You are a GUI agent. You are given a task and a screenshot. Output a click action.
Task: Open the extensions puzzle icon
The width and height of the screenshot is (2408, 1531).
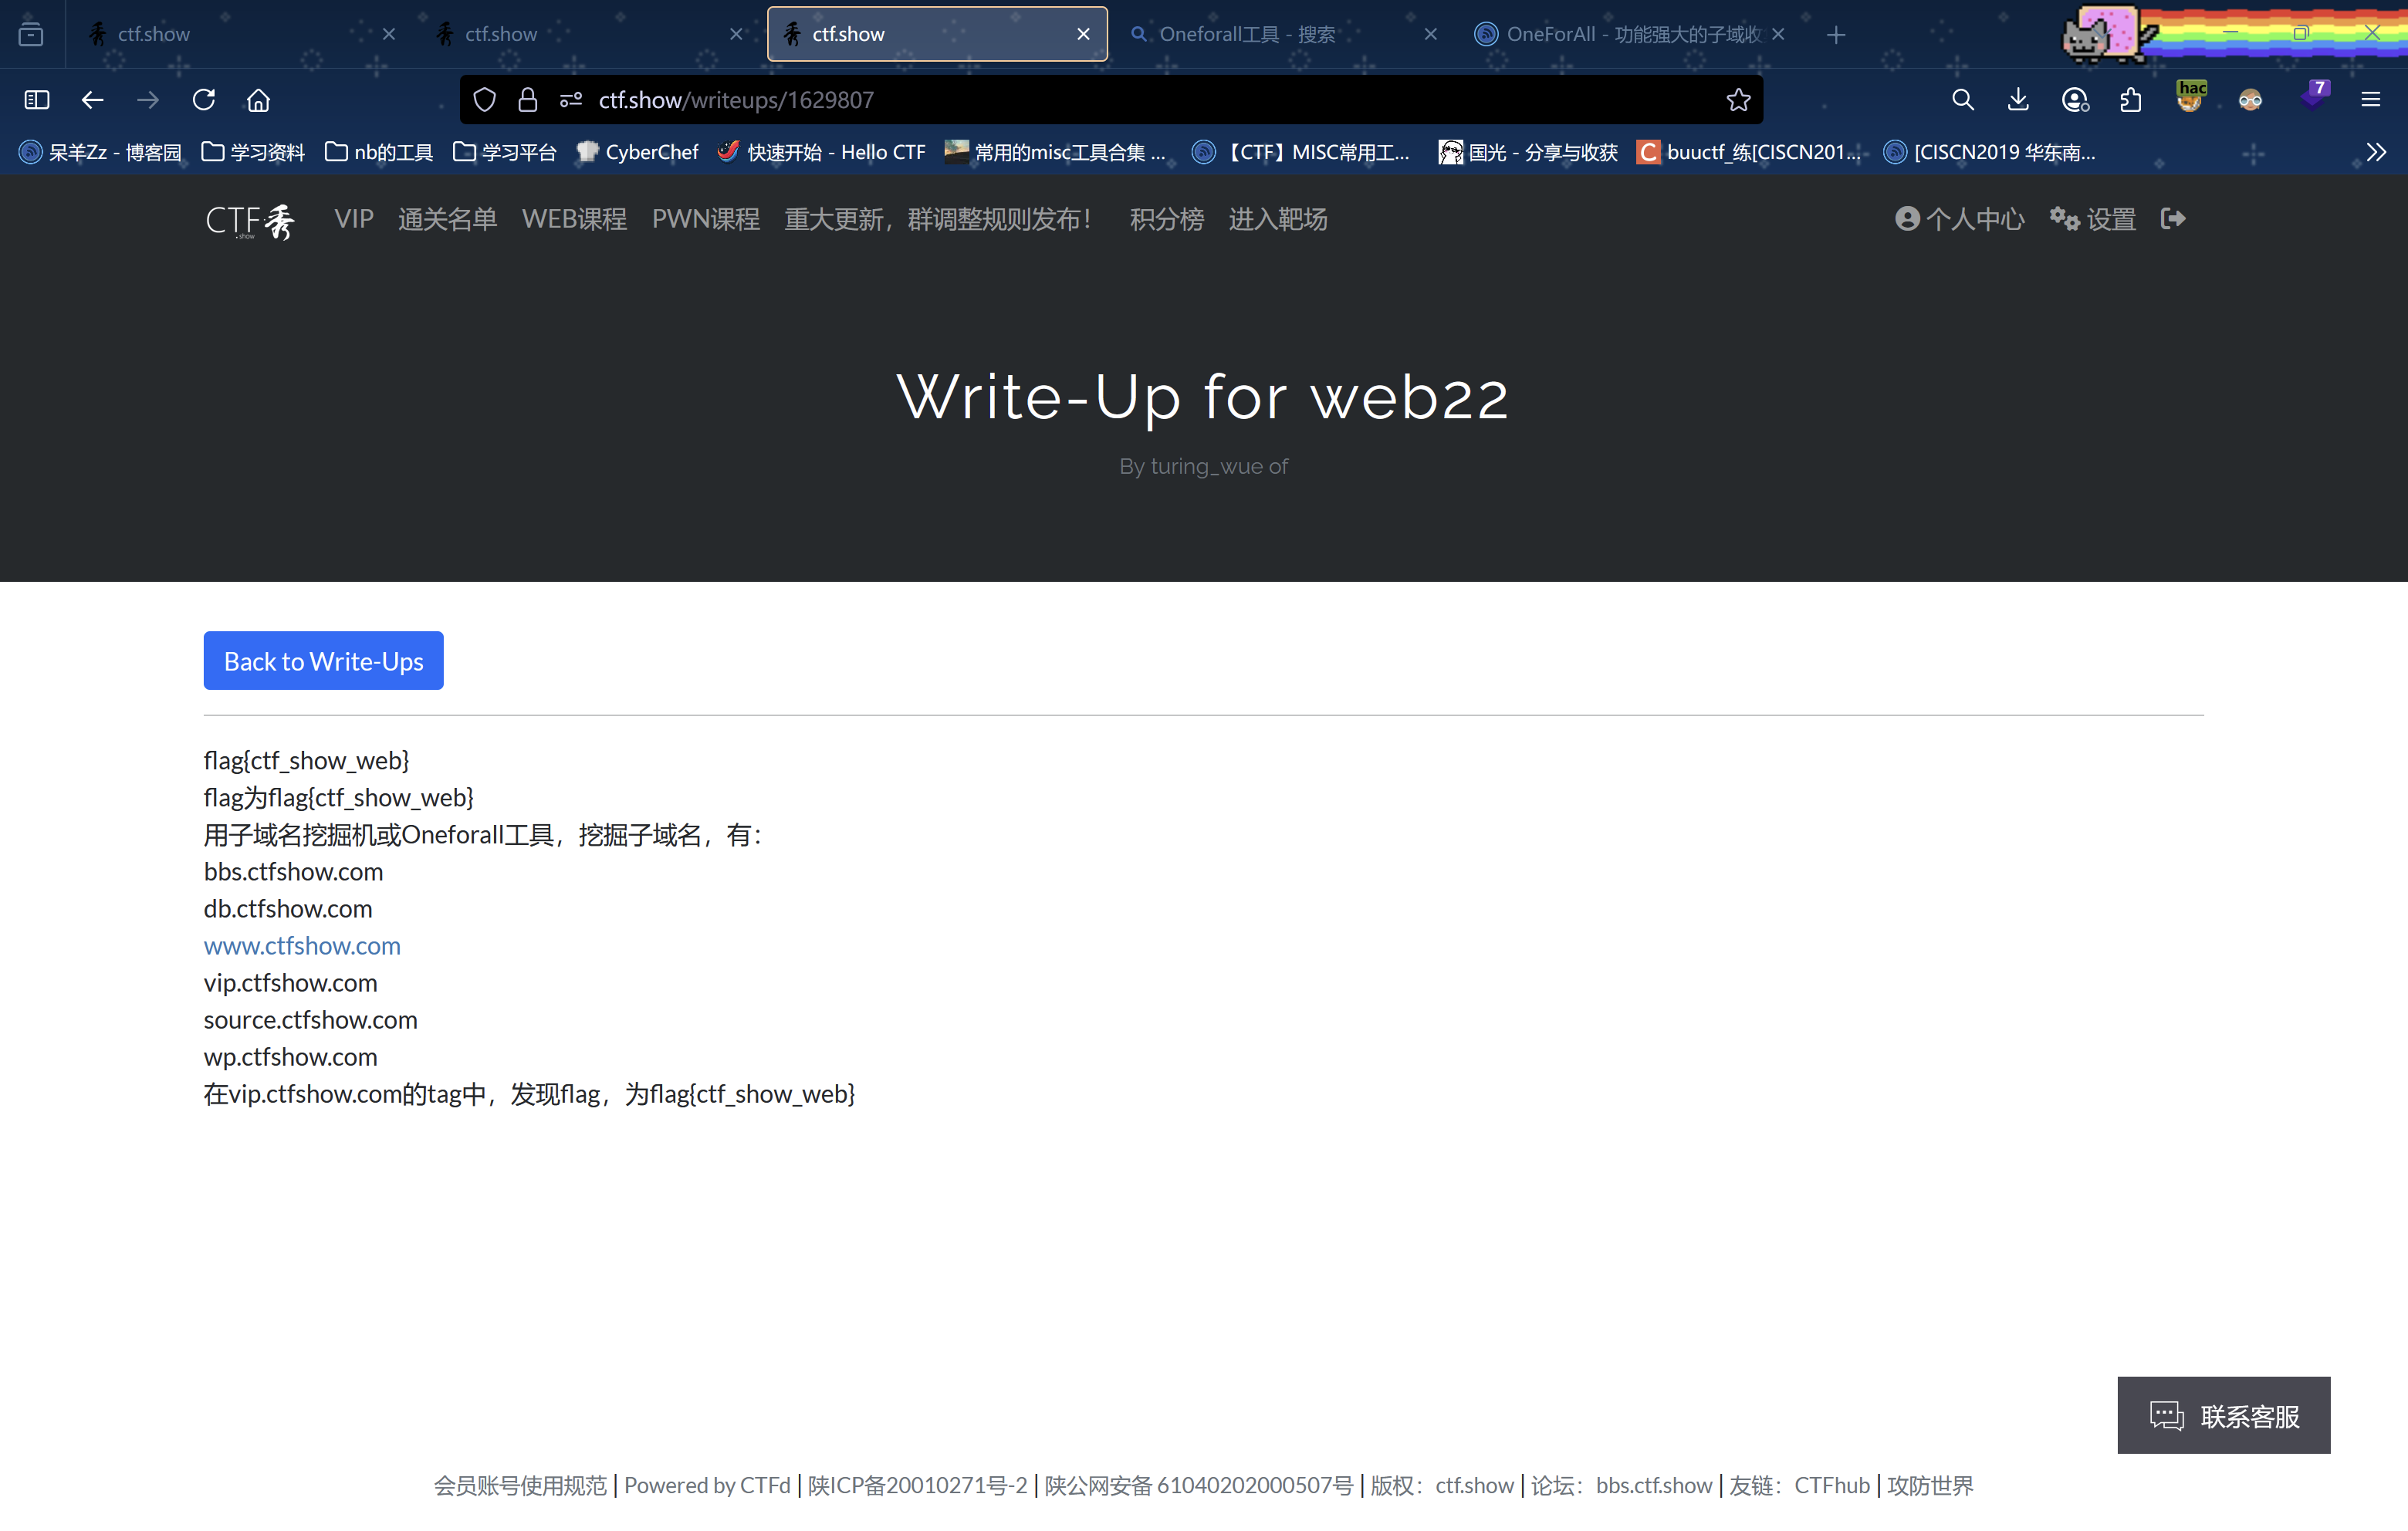pos(2131,100)
